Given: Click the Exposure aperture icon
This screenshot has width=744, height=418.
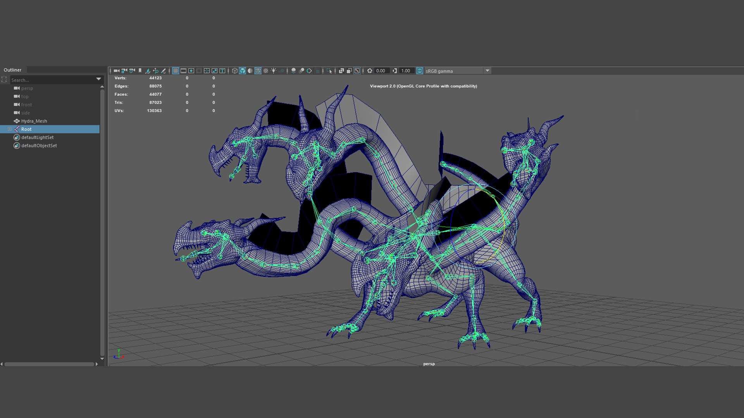Looking at the screenshot, I should click(x=370, y=71).
